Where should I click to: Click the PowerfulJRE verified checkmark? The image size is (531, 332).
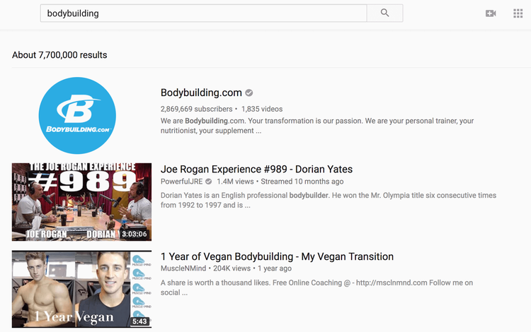[x=209, y=182]
